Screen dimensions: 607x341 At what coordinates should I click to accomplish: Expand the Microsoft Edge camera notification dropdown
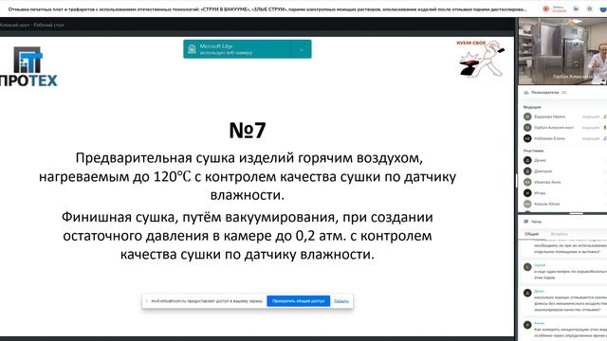[302, 49]
